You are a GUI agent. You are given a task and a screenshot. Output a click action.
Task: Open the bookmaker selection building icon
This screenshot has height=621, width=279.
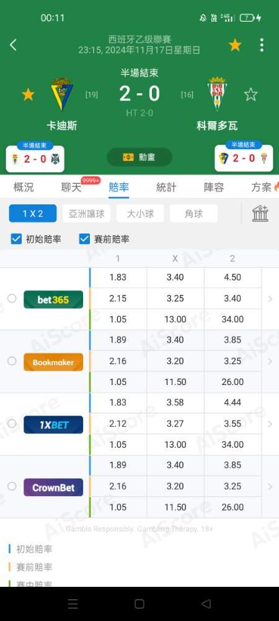click(260, 214)
